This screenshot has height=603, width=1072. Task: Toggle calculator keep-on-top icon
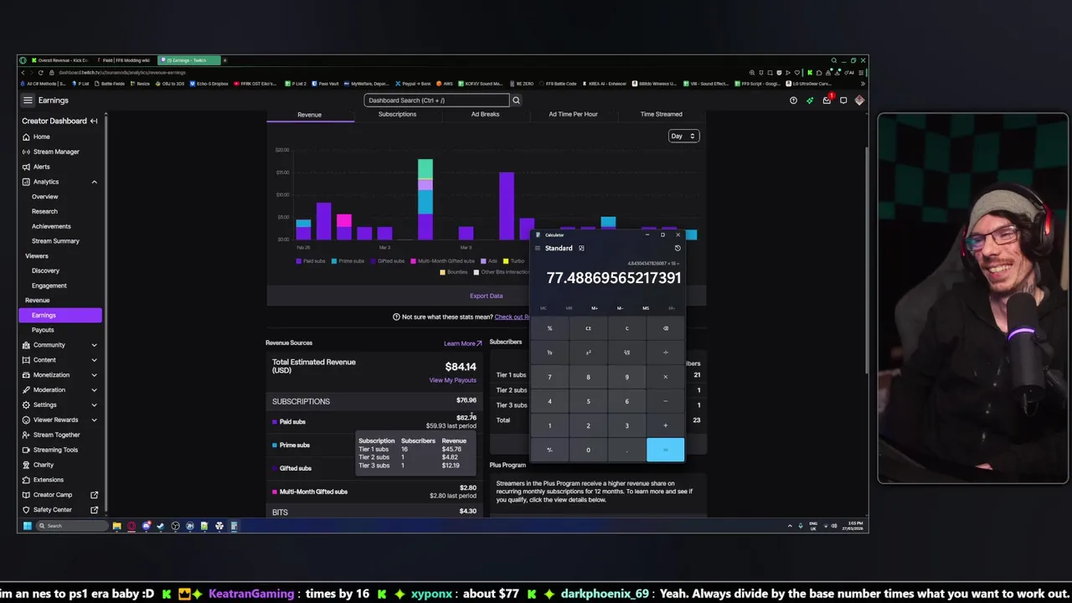(x=581, y=248)
